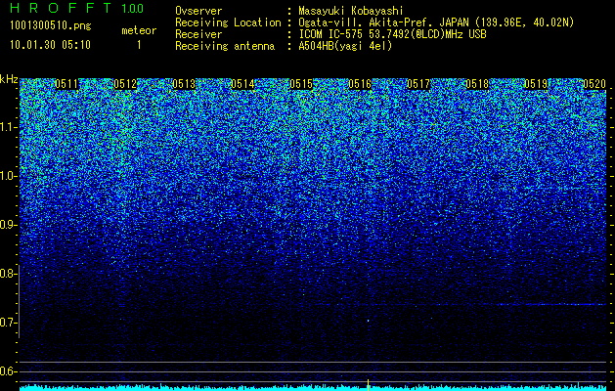
Task: Click the 0515 time marker
Action: coord(301,83)
